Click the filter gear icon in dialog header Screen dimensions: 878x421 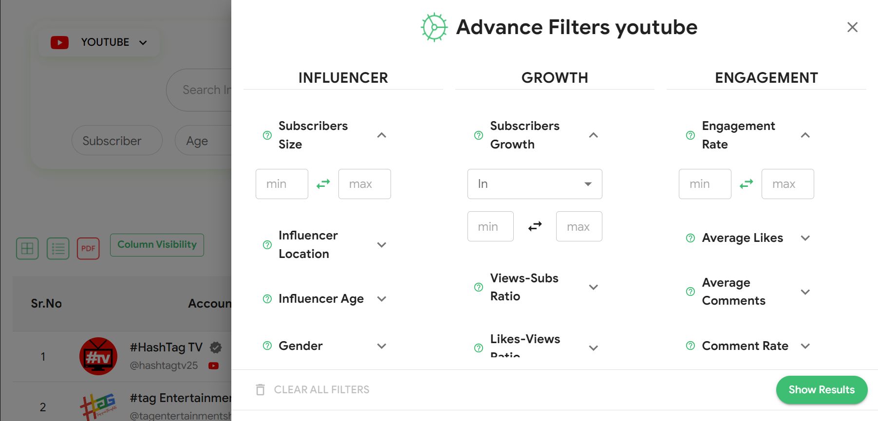433,27
